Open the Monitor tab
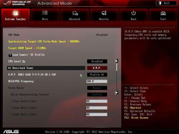 pos(104,15)
